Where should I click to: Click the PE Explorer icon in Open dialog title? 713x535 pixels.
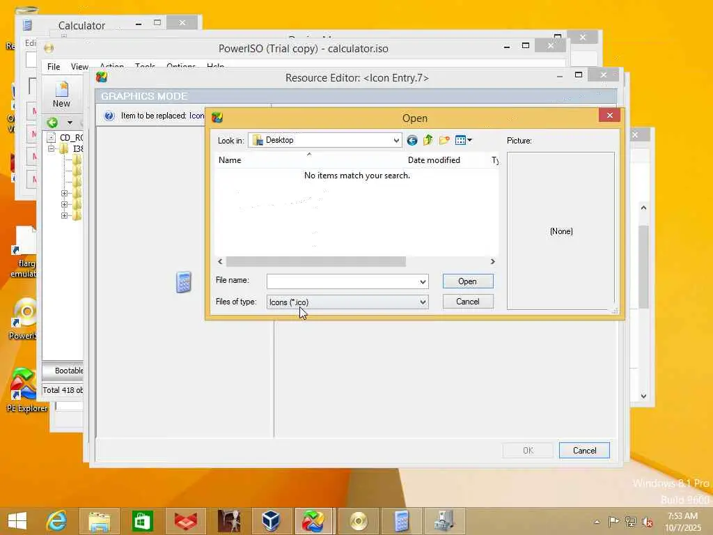(x=217, y=118)
